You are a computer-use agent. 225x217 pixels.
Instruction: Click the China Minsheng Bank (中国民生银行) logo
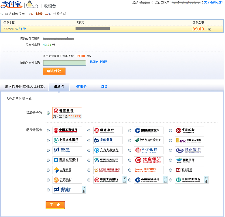[x=108, y=160]
